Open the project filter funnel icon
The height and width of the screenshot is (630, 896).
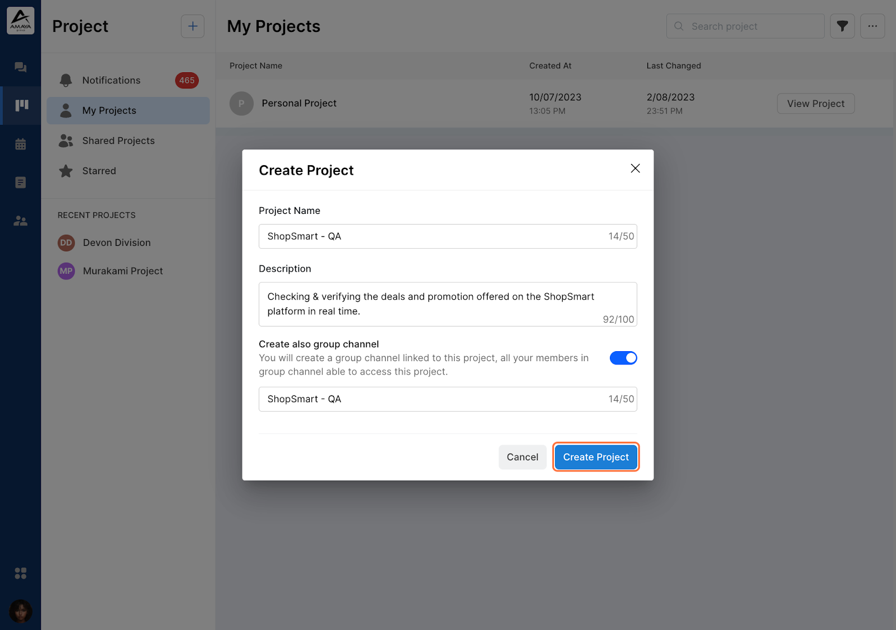click(x=842, y=26)
